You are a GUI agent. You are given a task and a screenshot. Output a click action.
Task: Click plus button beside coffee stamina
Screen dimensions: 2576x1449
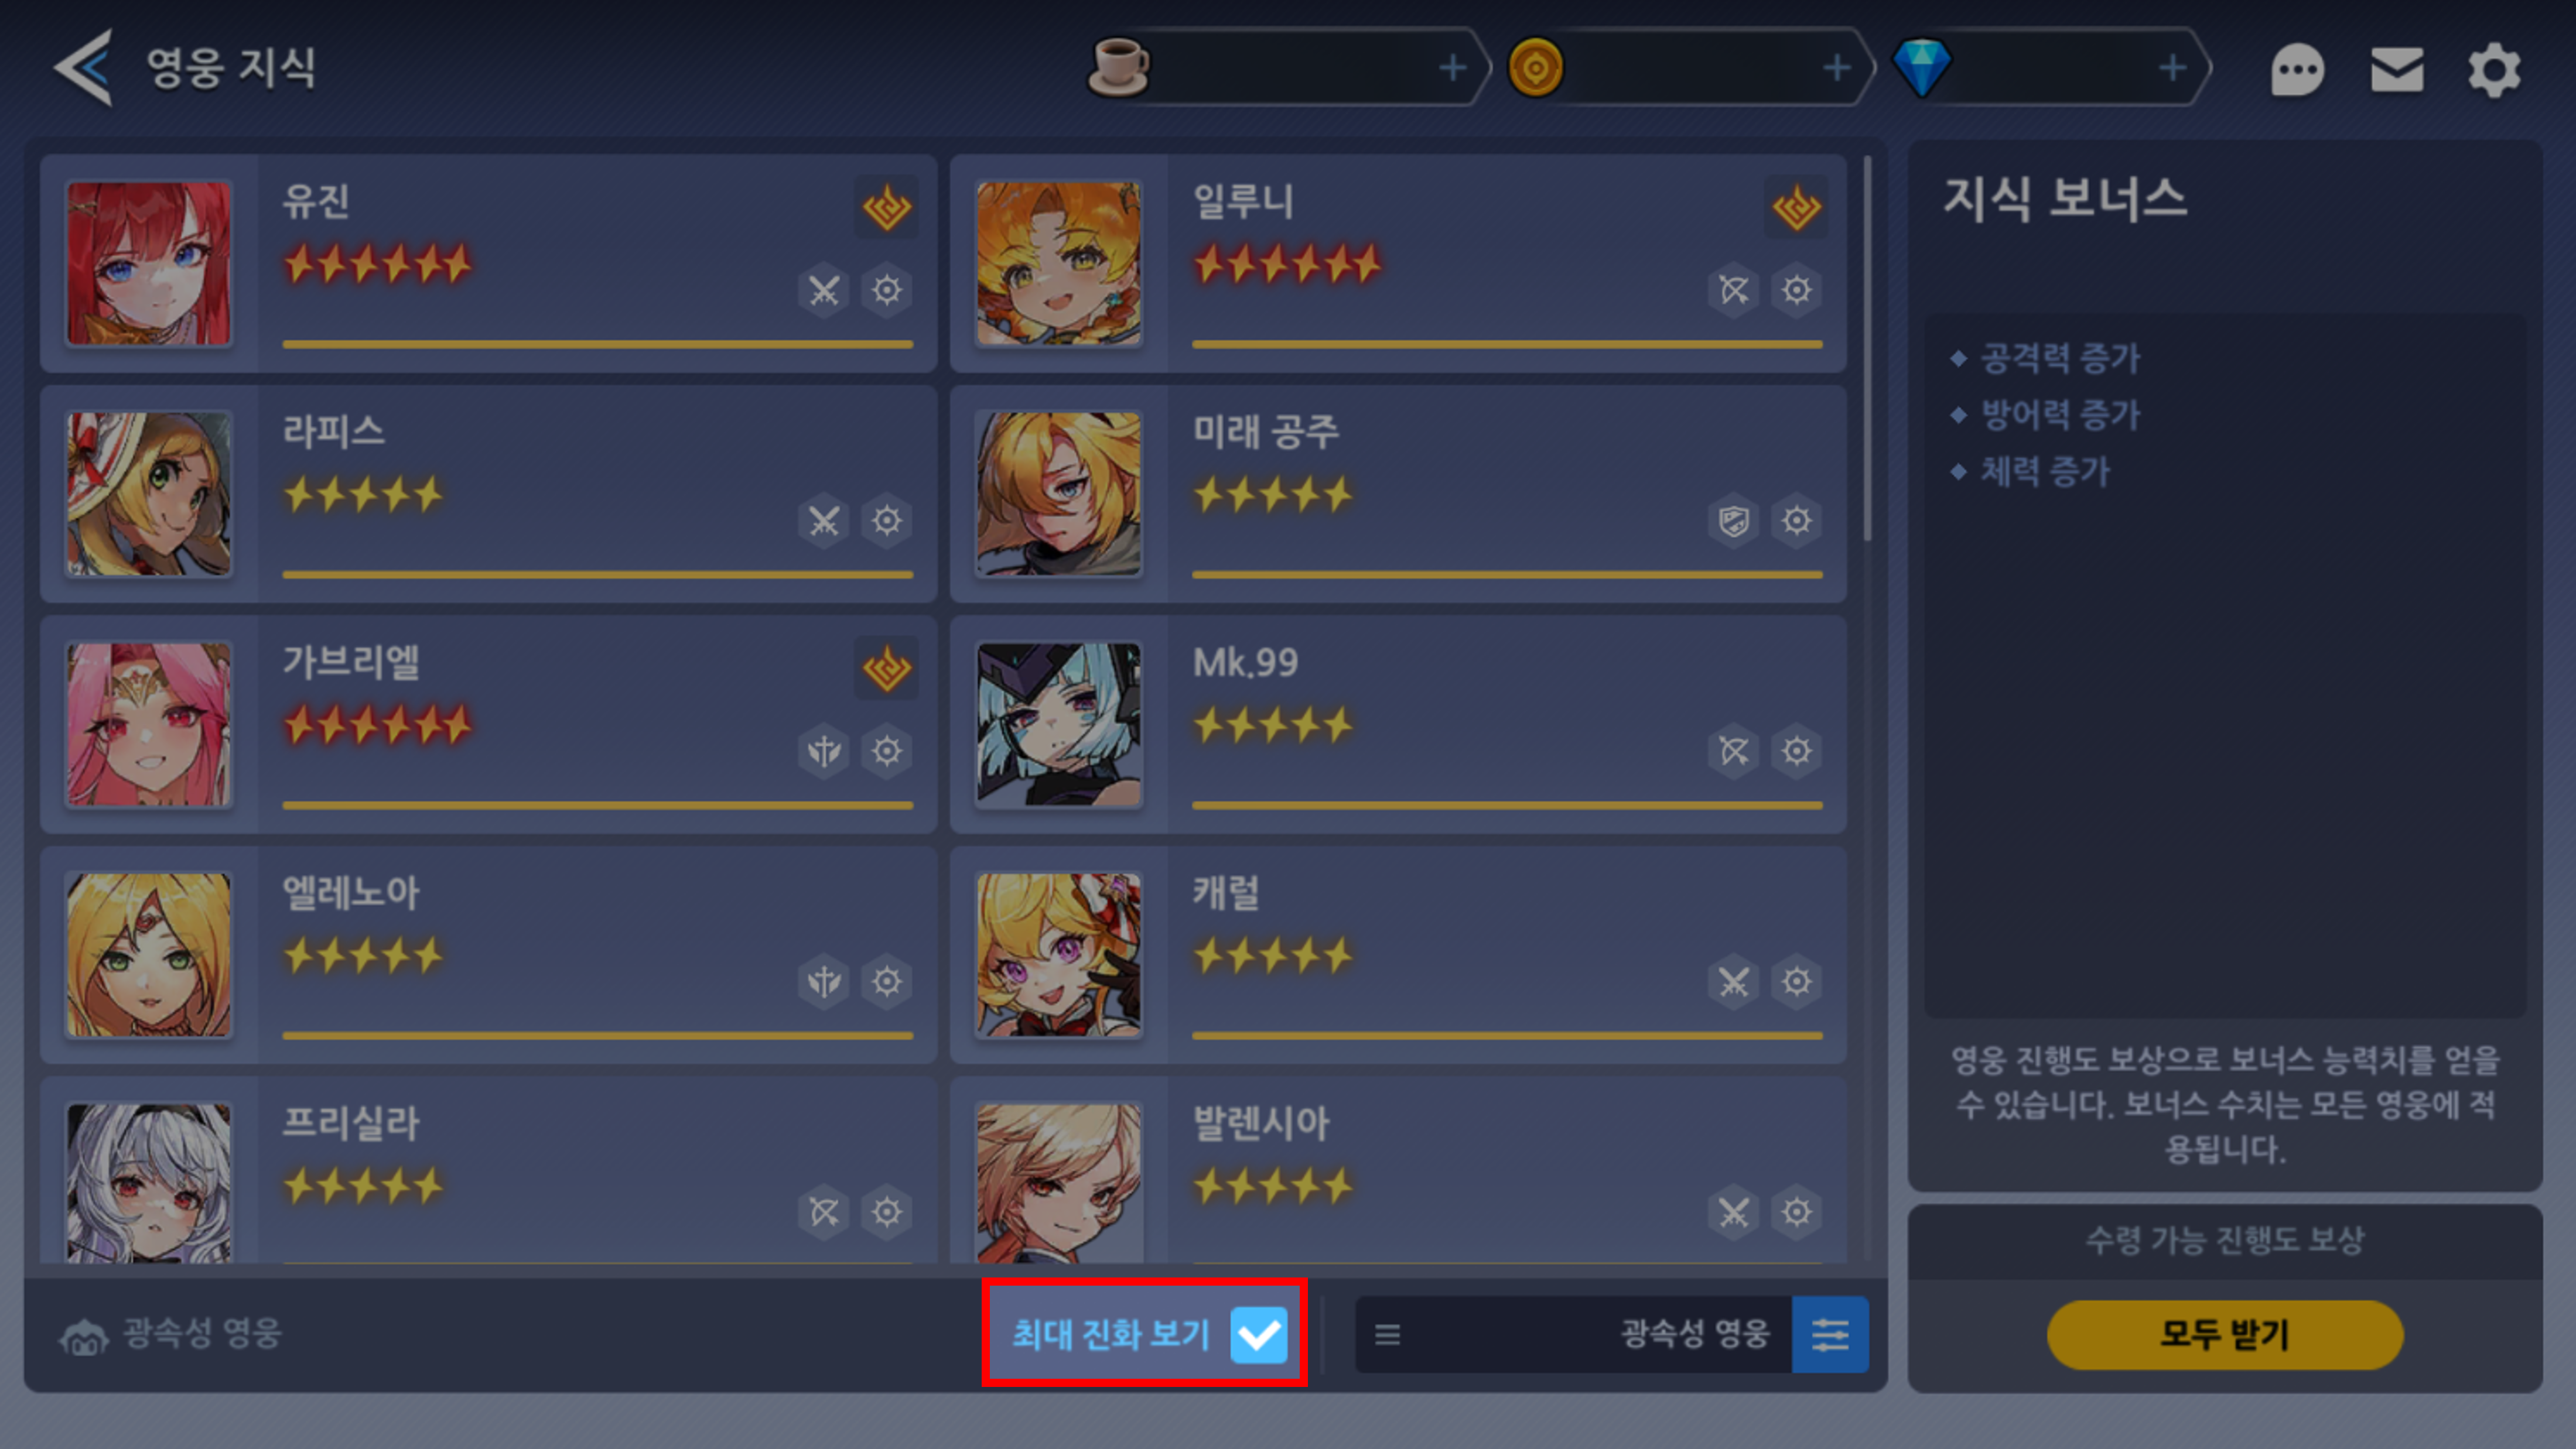pos(1452,68)
